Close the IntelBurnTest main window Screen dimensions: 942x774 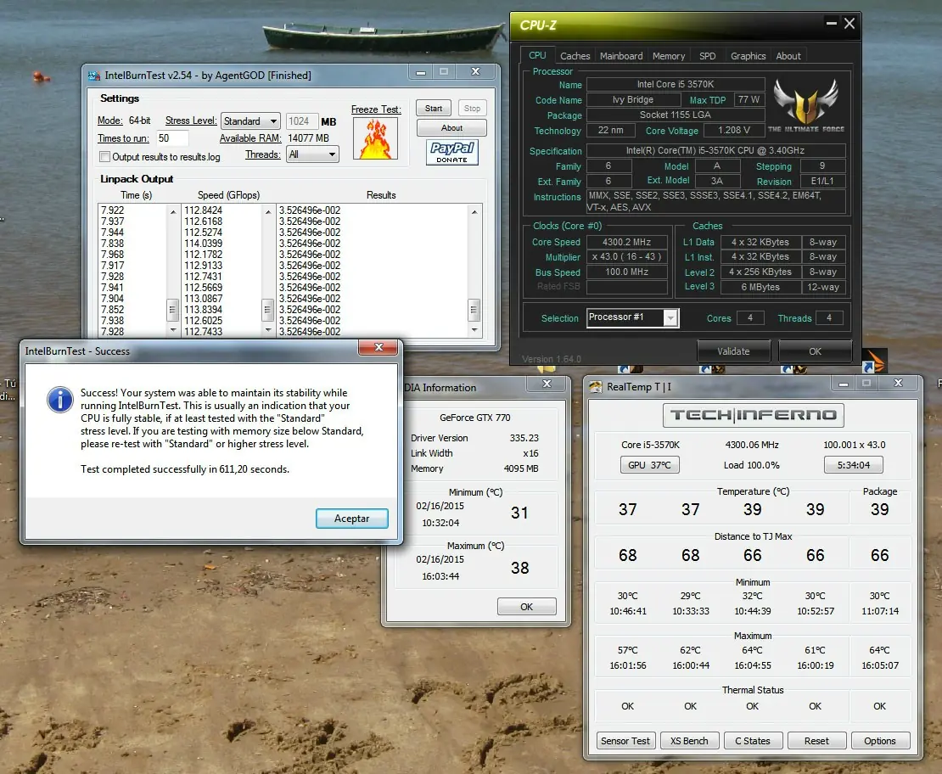click(x=476, y=71)
